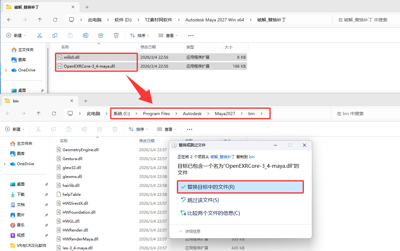Image resolution: width=400 pixels, height=251 pixels.
Task: Expand OneDrive in bin window sidebar
Action: click(x=4, y=164)
